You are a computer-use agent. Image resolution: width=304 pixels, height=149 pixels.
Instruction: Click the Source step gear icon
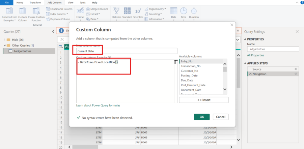tap(296, 69)
